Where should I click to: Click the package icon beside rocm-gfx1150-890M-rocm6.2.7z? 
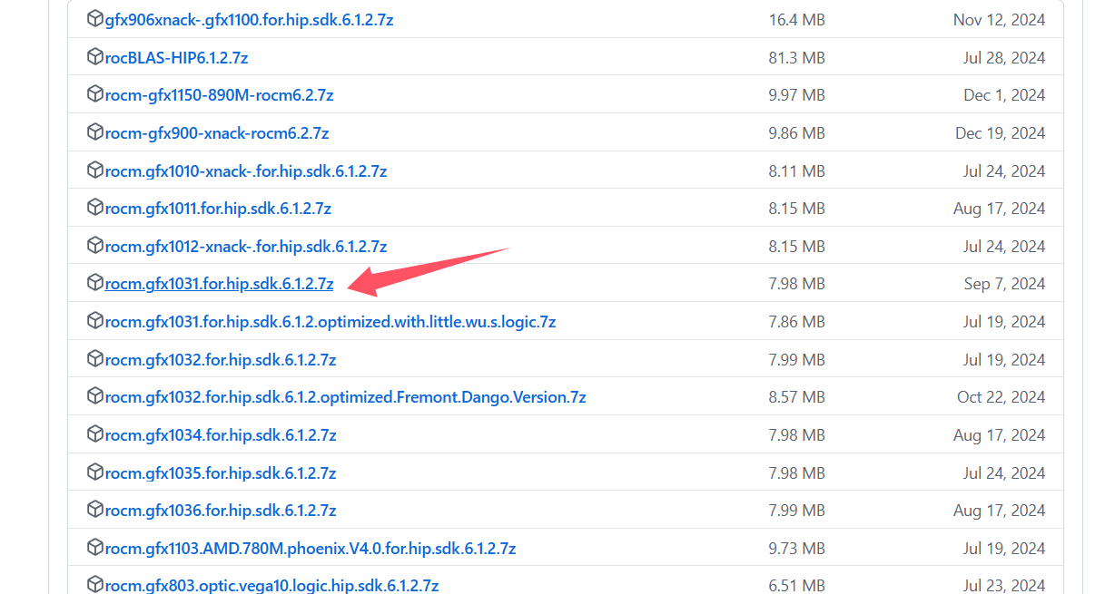pyautogui.click(x=94, y=94)
